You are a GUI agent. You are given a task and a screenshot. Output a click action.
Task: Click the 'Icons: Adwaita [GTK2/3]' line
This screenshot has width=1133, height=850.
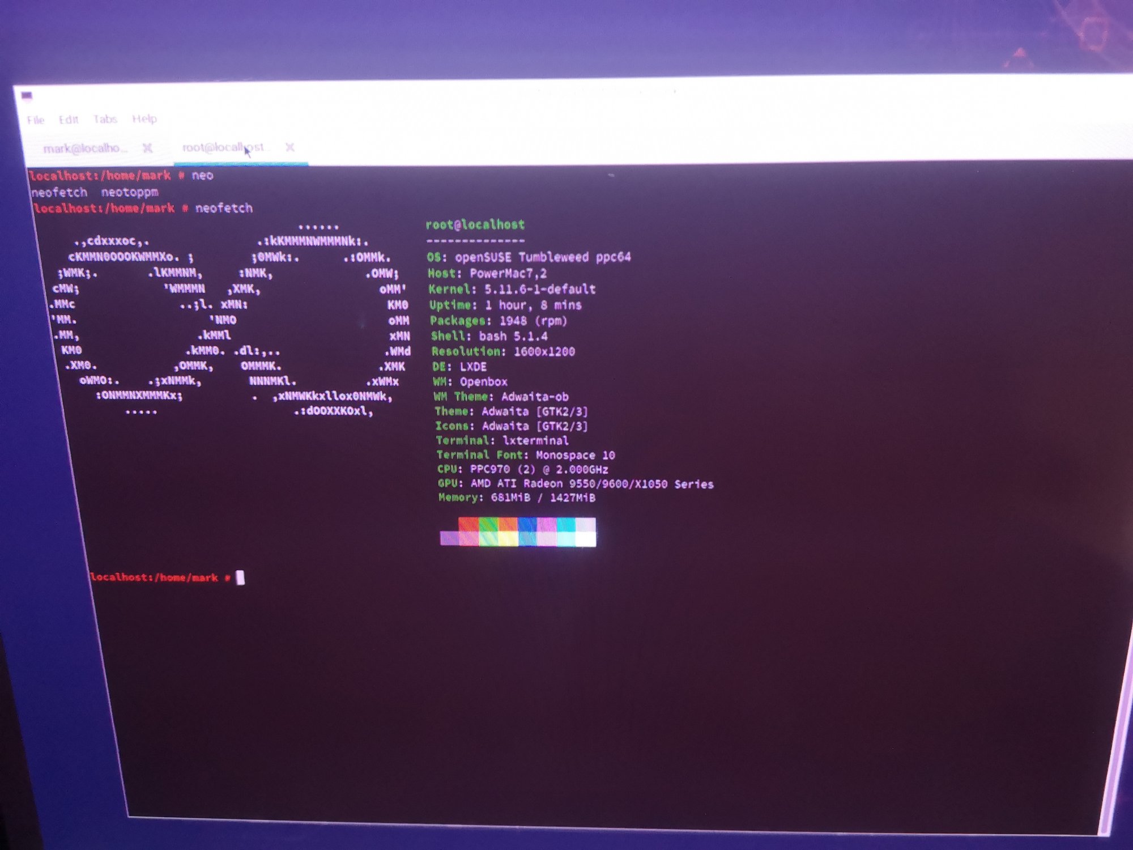coord(512,426)
